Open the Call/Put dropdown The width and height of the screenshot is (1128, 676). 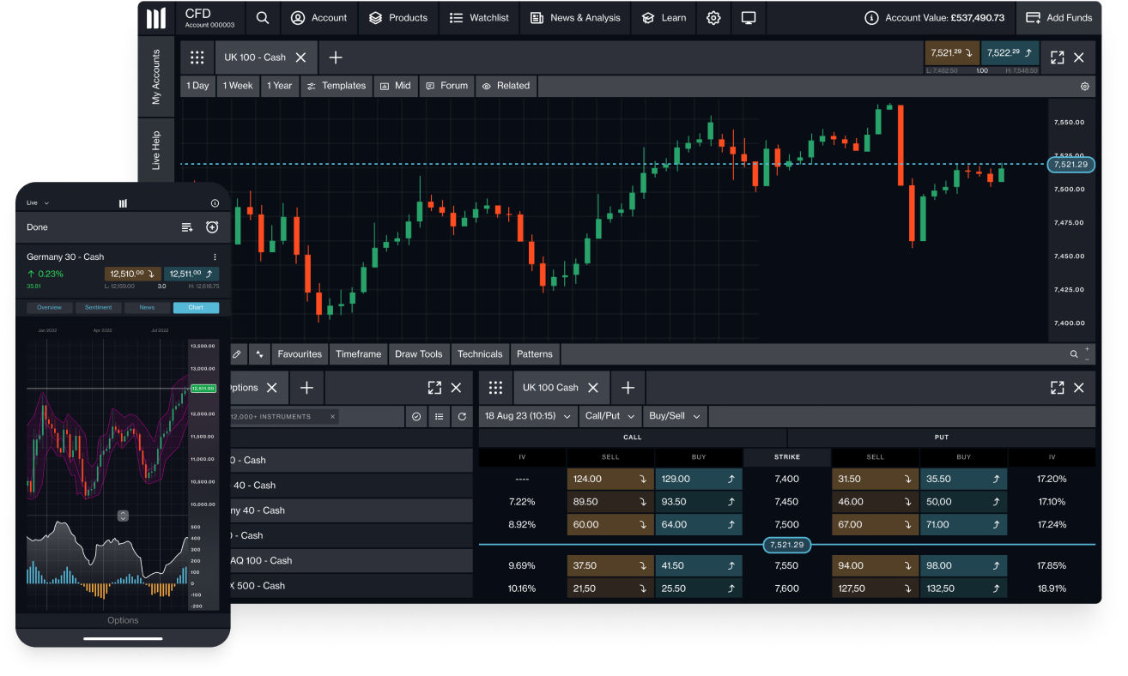(x=609, y=416)
